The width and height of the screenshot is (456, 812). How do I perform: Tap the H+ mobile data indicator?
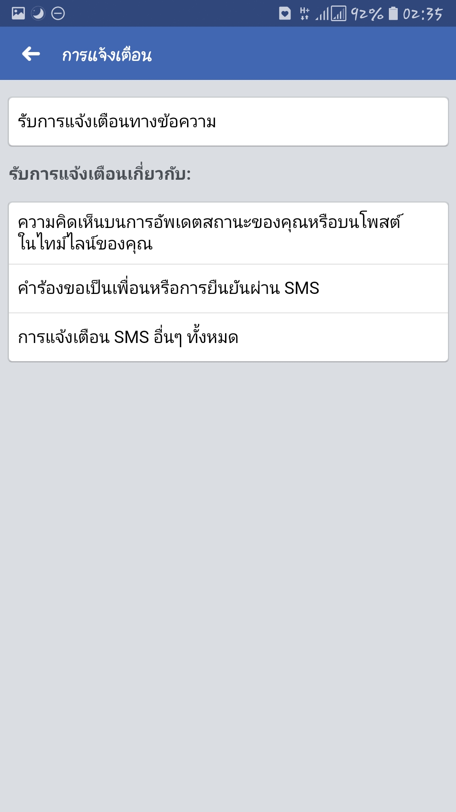(x=304, y=14)
